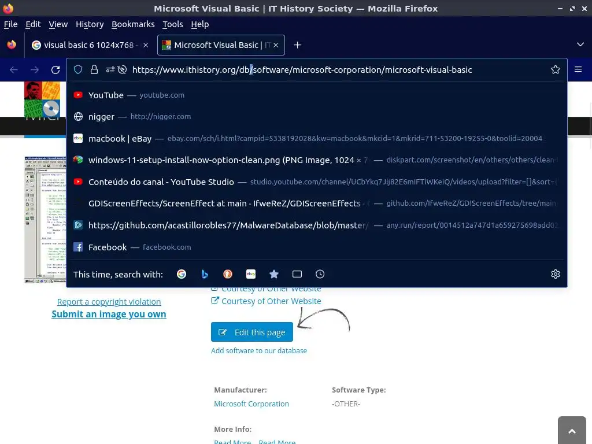Choose the GDIScreenEffects GitHub suggestion
This screenshot has width=592, height=444.
coord(316,203)
